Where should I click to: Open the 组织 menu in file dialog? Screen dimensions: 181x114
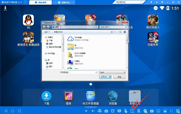pyautogui.click(x=47, y=32)
